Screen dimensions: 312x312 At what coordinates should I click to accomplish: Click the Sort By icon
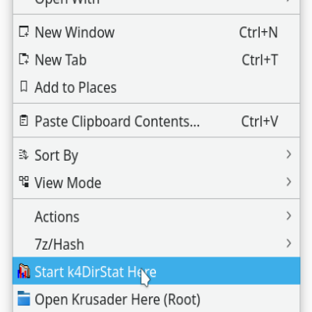(x=23, y=154)
